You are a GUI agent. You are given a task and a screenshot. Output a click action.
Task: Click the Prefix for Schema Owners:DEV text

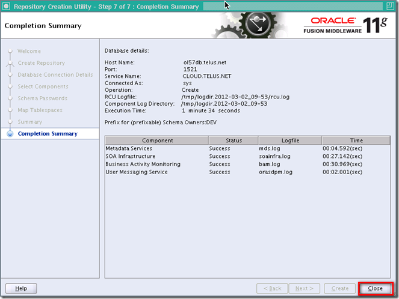(161, 122)
